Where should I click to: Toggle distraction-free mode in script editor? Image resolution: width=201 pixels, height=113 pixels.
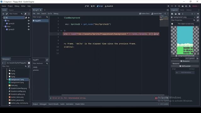coord(168,10)
